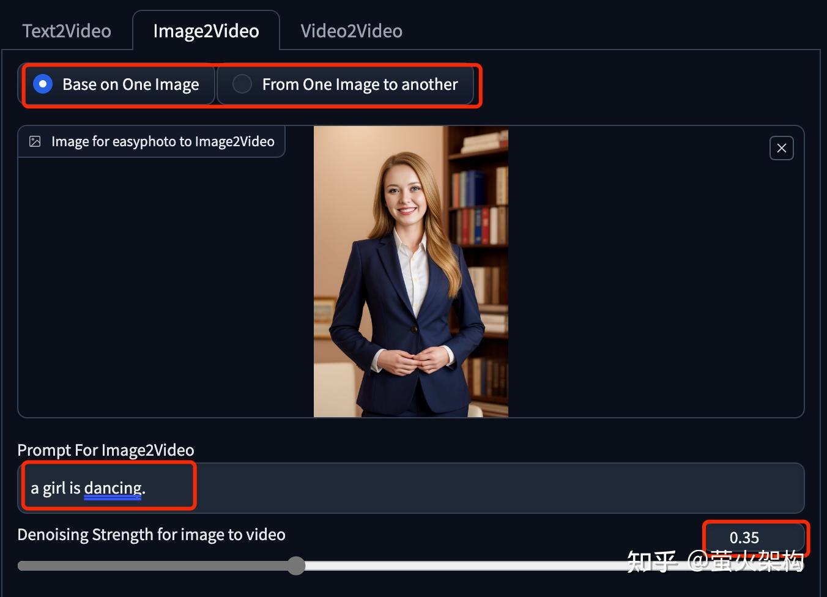827x597 pixels.
Task: Click the image icon beside the easyphoto label
Action: (x=35, y=141)
